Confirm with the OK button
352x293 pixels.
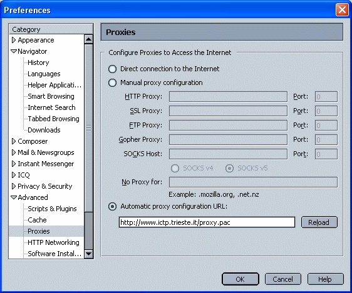coord(241,279)
